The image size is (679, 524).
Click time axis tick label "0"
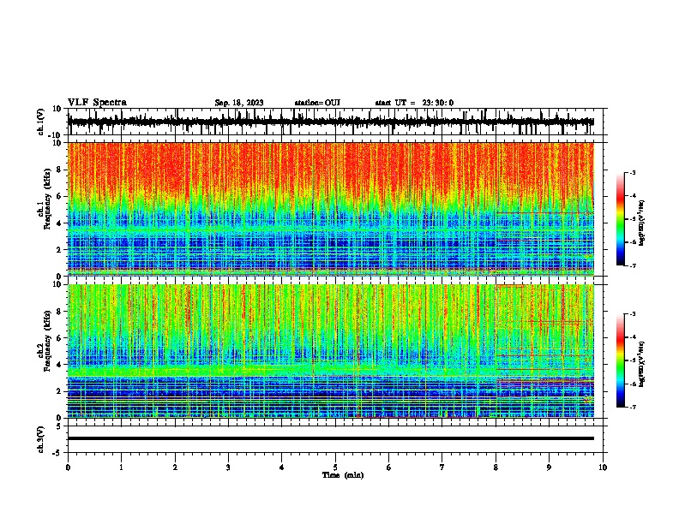tap(68, 467)
